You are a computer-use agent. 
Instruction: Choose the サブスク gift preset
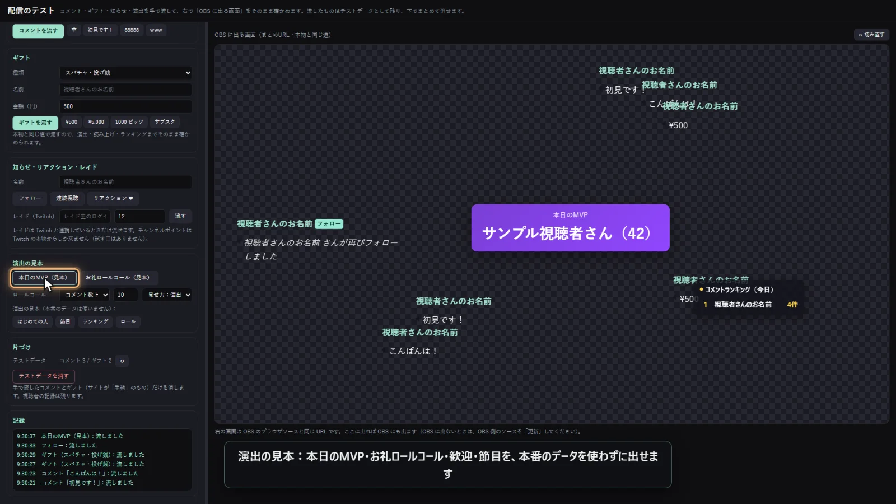point(165,122)
